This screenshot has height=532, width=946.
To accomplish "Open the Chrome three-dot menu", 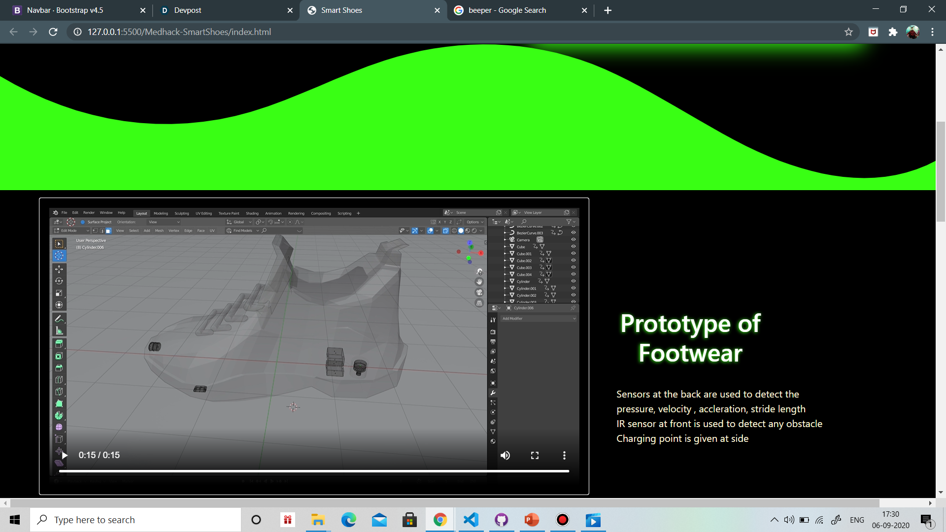I will (932, 32).
